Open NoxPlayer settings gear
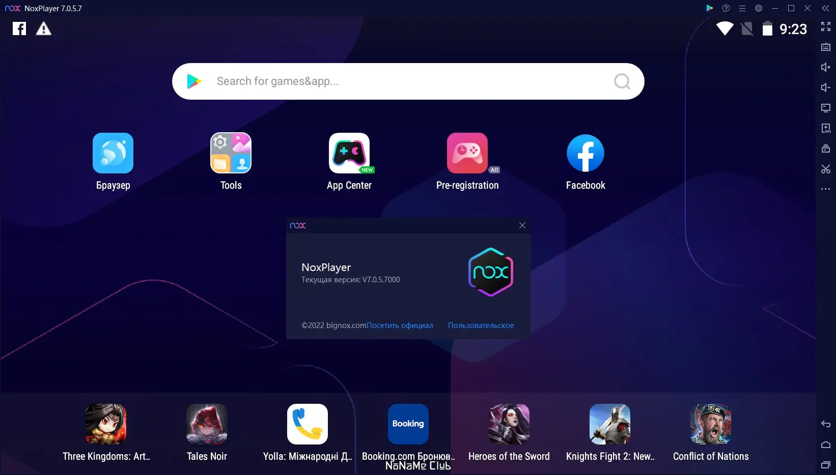Image resolution: width=836 pixels, height=475 pixels. point(759,8)
